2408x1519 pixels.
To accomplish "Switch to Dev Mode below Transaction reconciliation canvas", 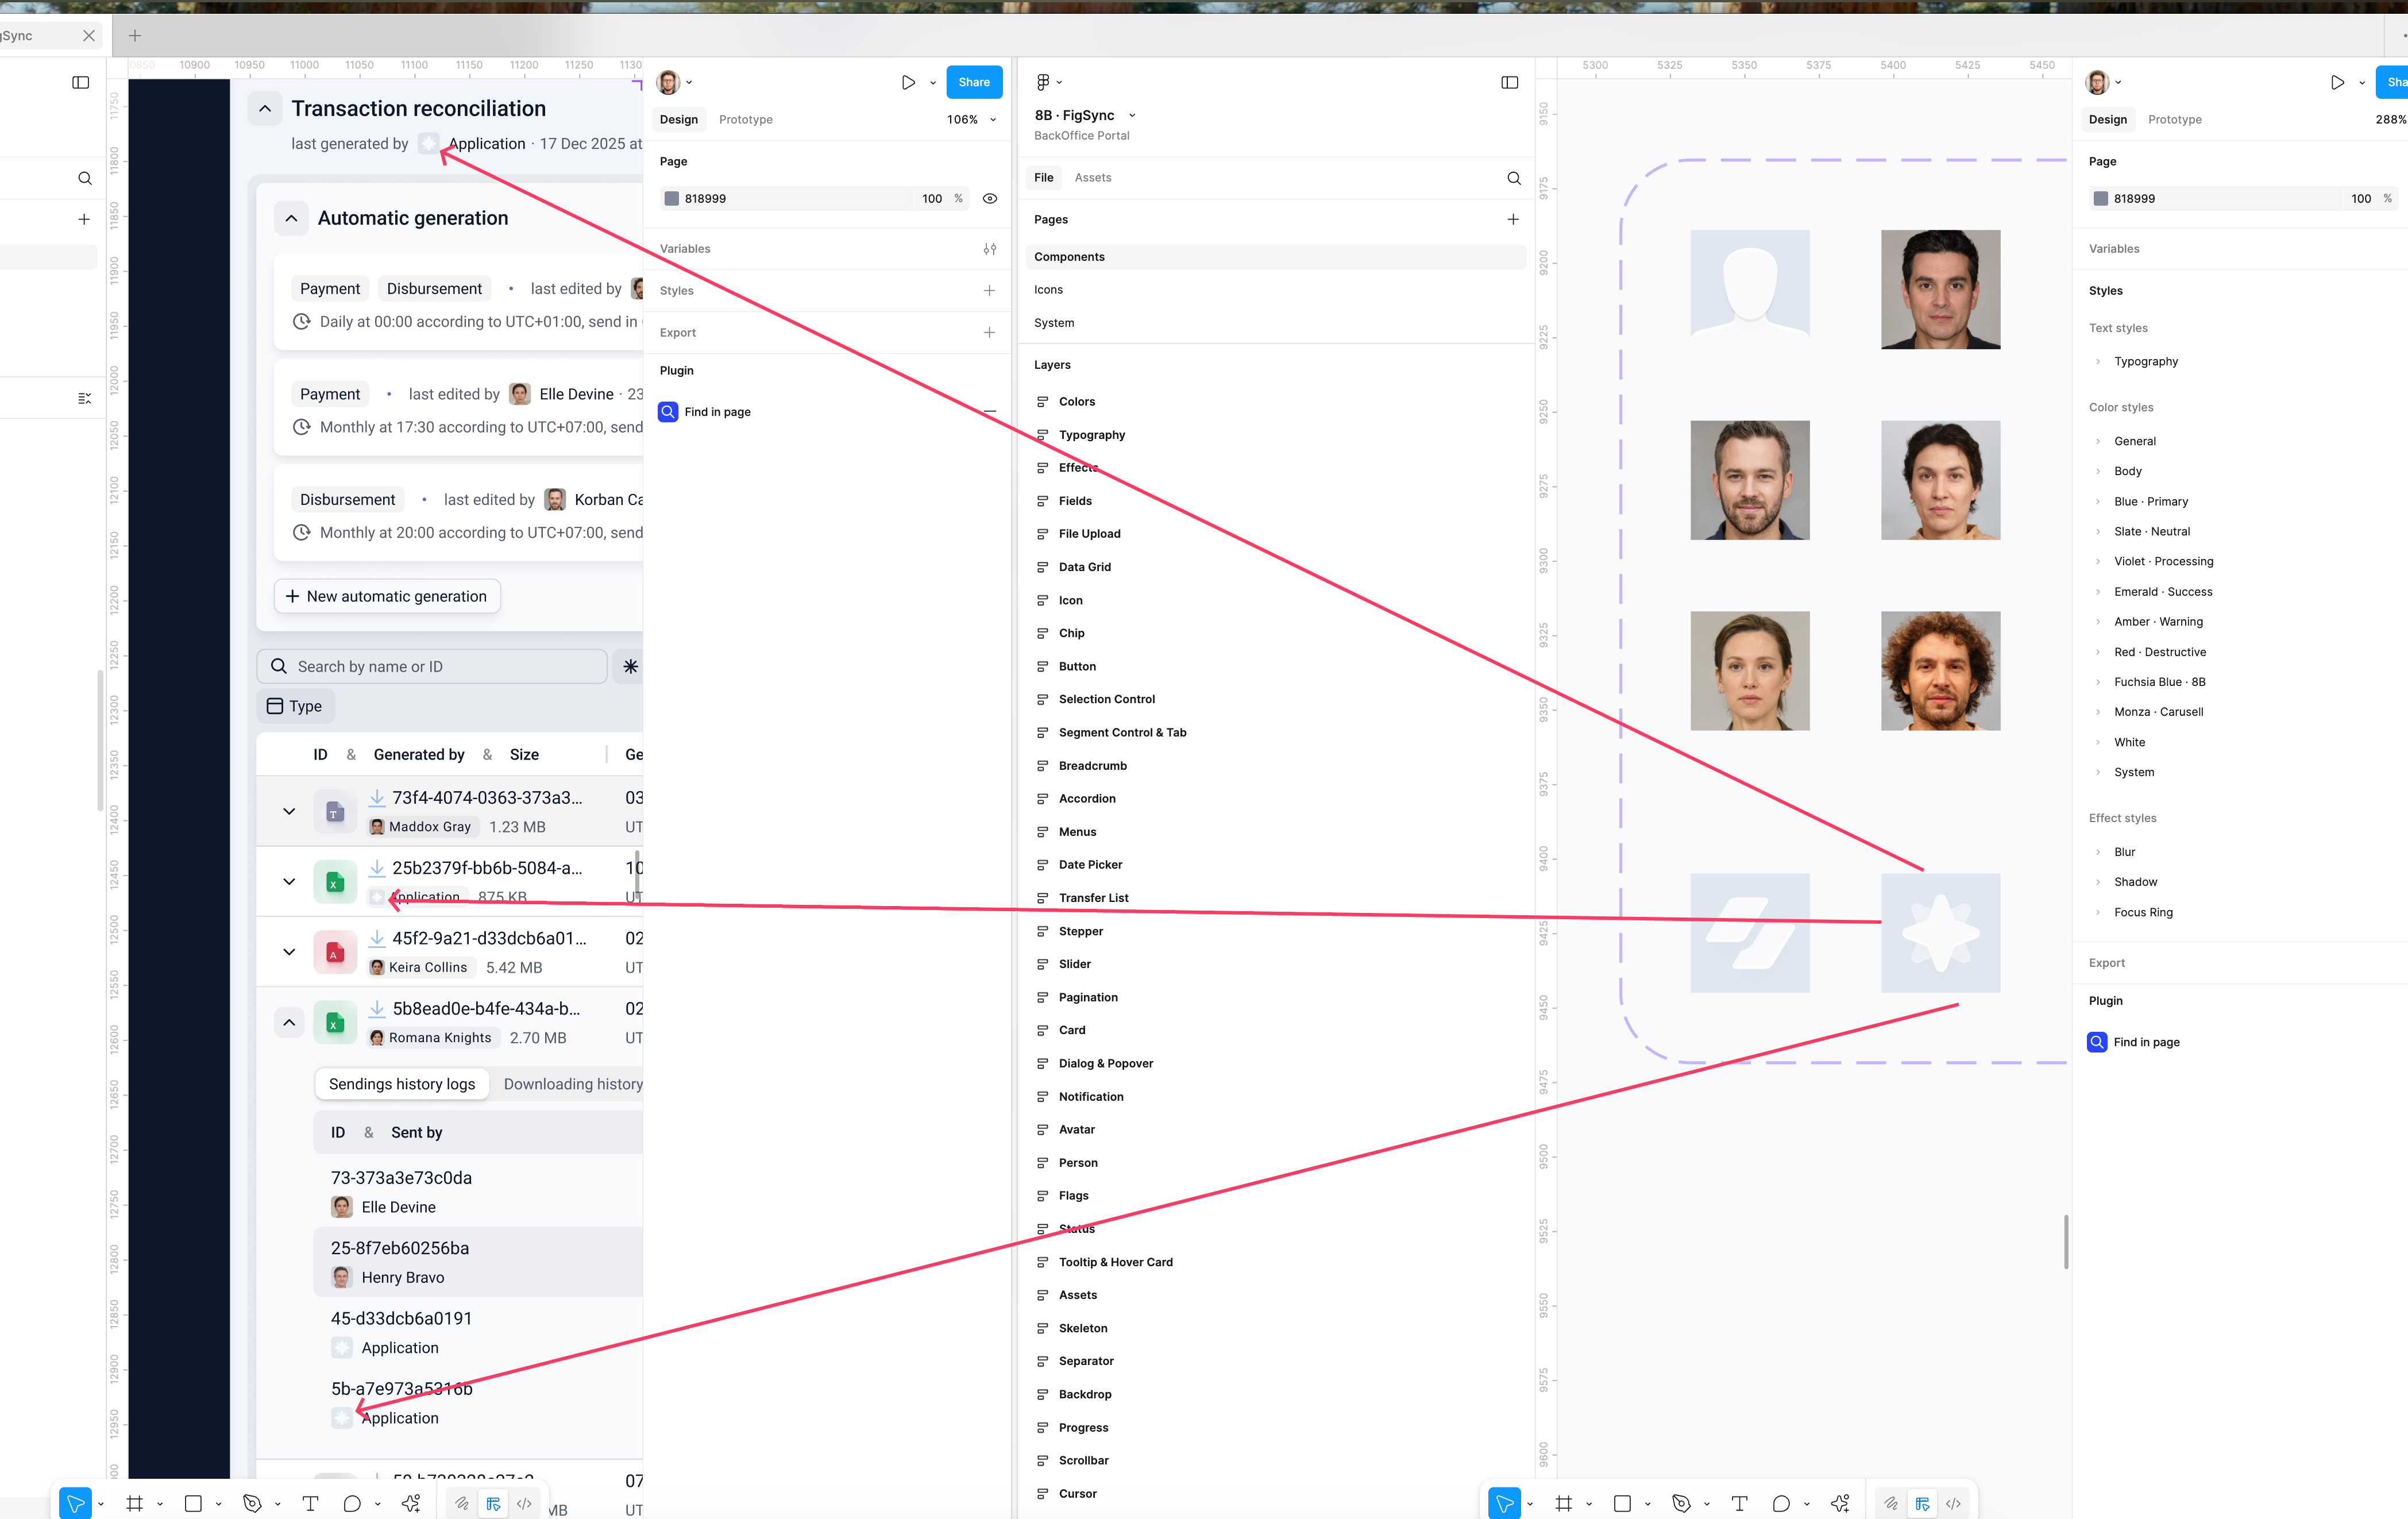I will [524, 1503].
